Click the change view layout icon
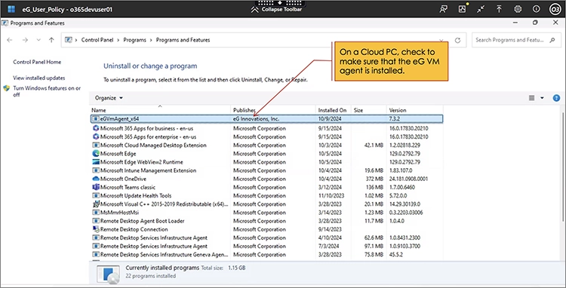The width and height of the screenshot is (566, 288). [531, 98]
